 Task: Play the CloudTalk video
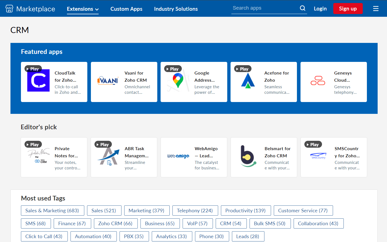click(x=33, y=69)
